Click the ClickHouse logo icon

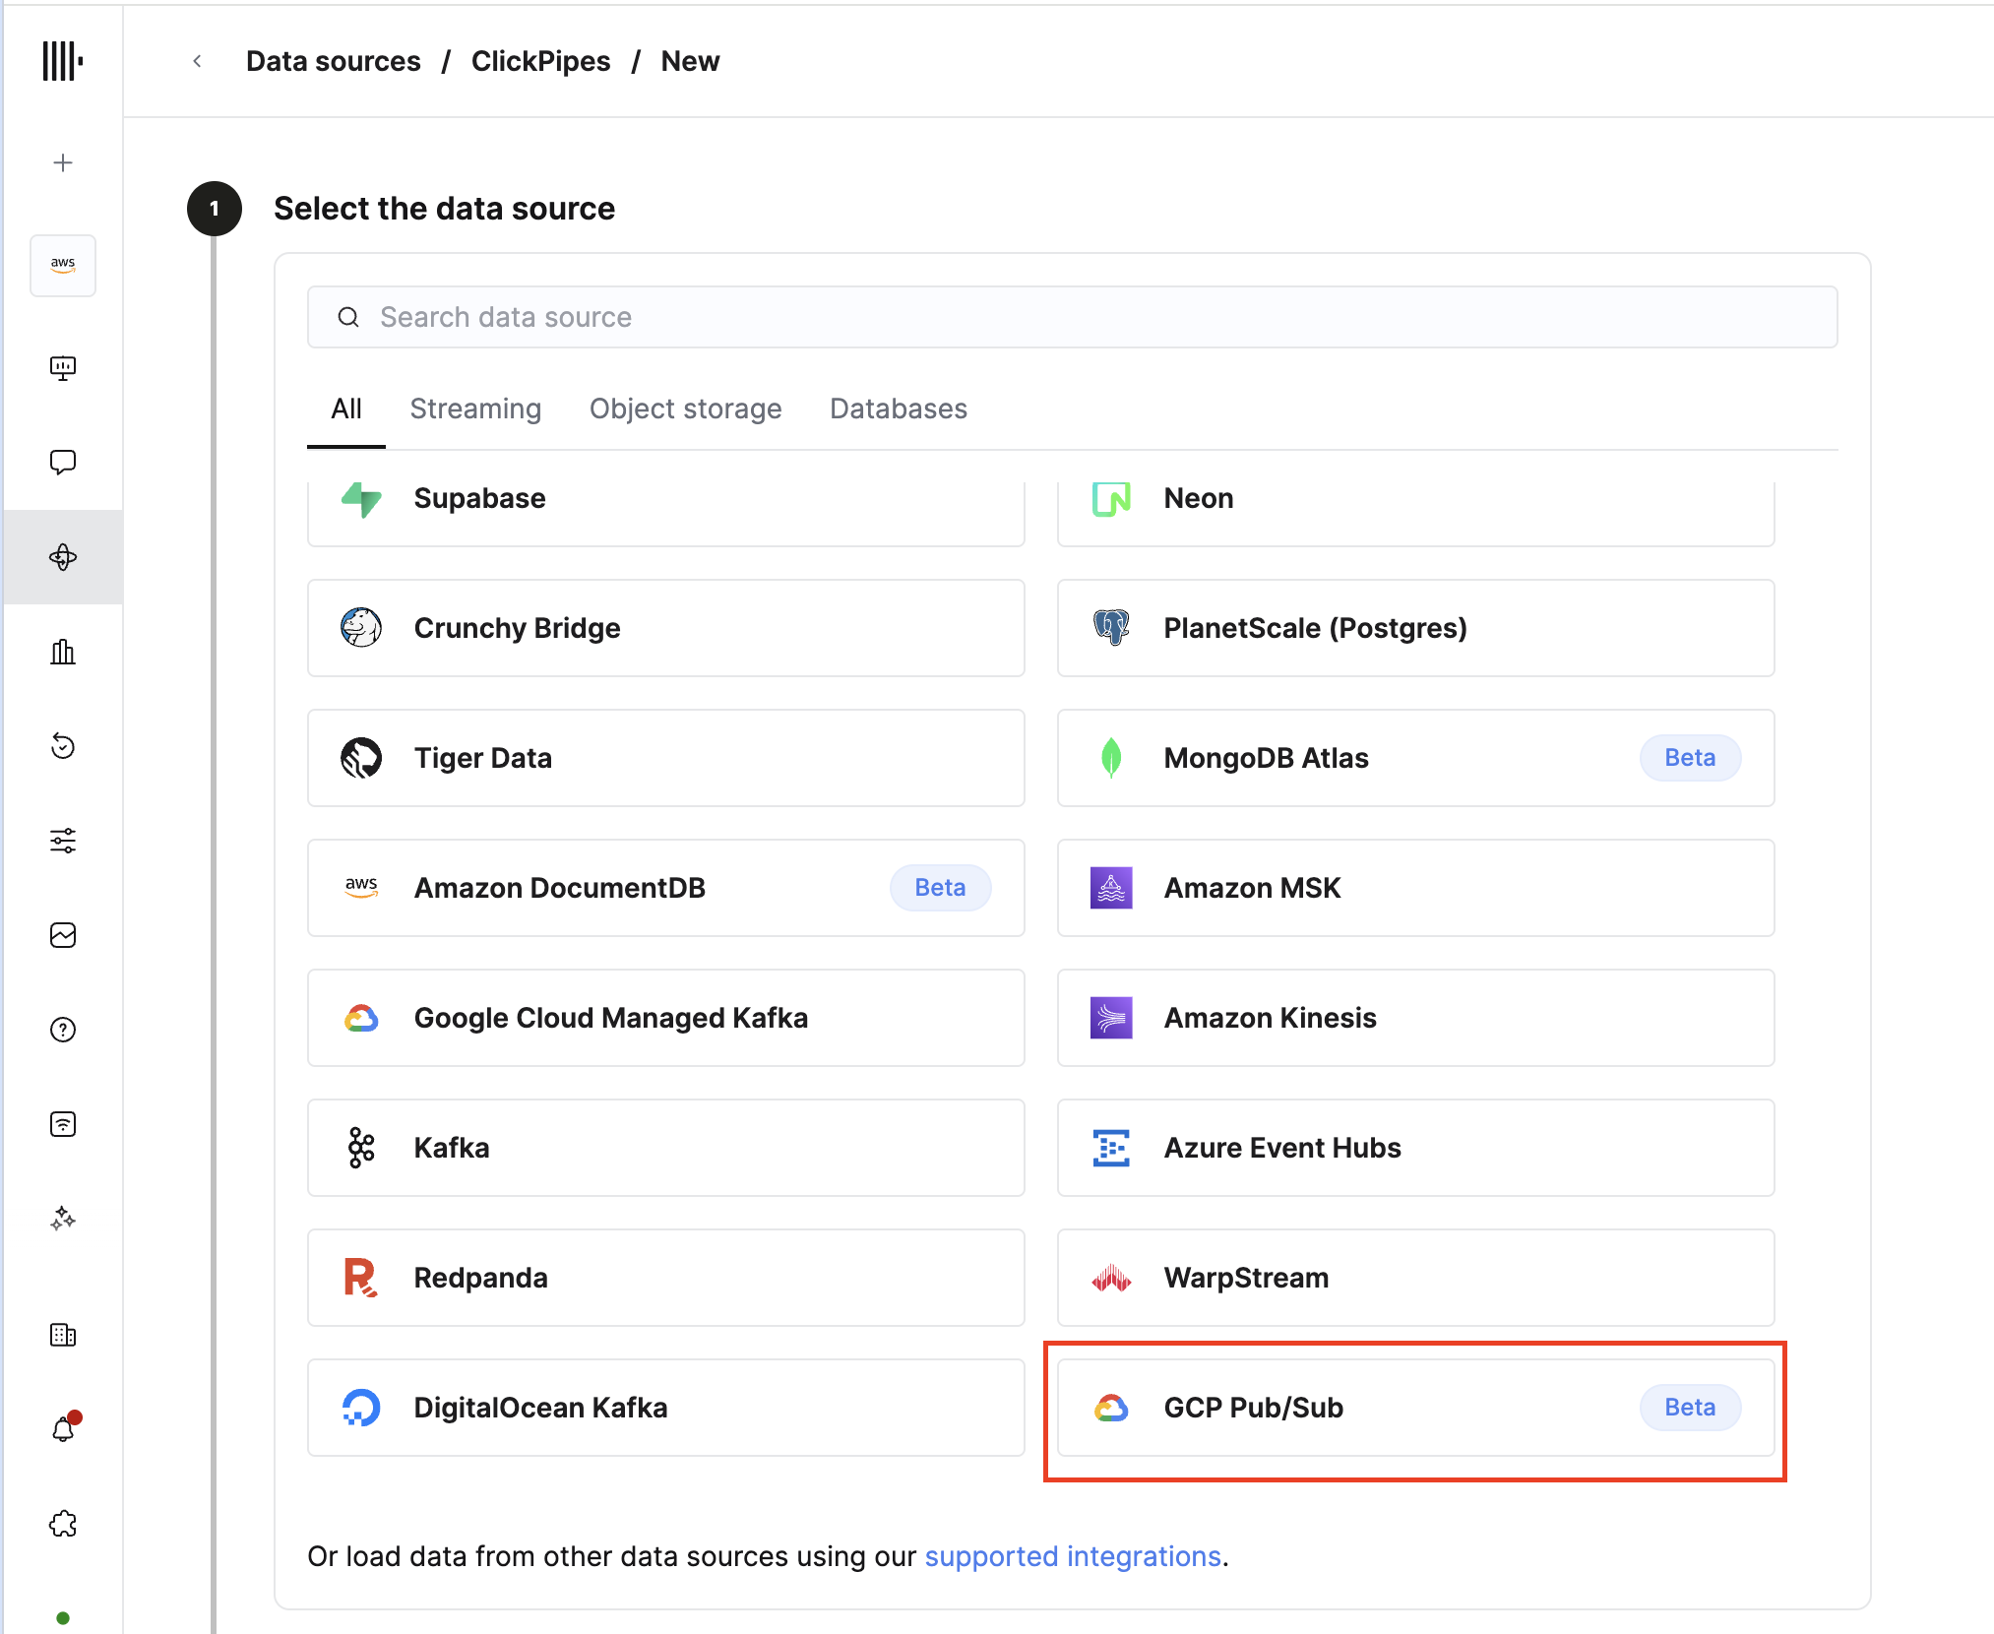click(63, 61)
